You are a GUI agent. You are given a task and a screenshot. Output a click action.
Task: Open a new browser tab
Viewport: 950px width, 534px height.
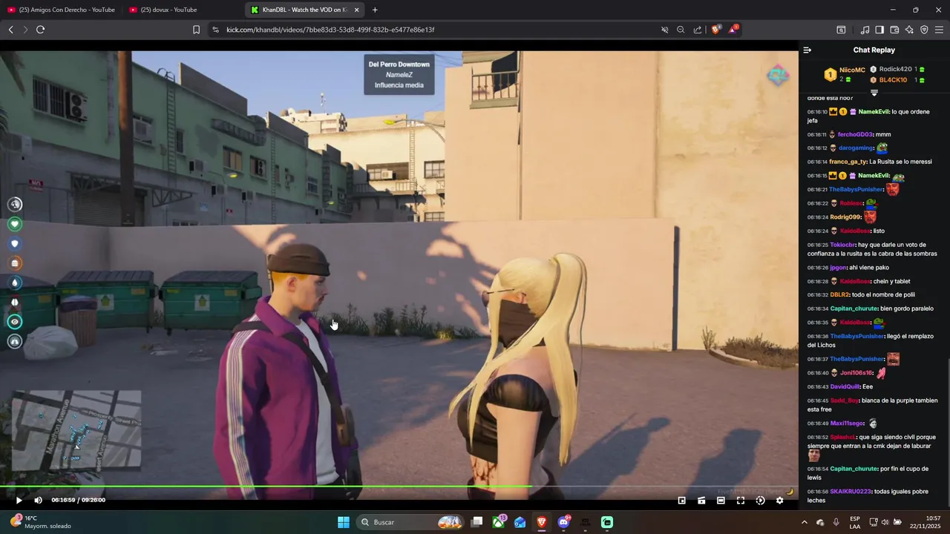click(375, 10)
